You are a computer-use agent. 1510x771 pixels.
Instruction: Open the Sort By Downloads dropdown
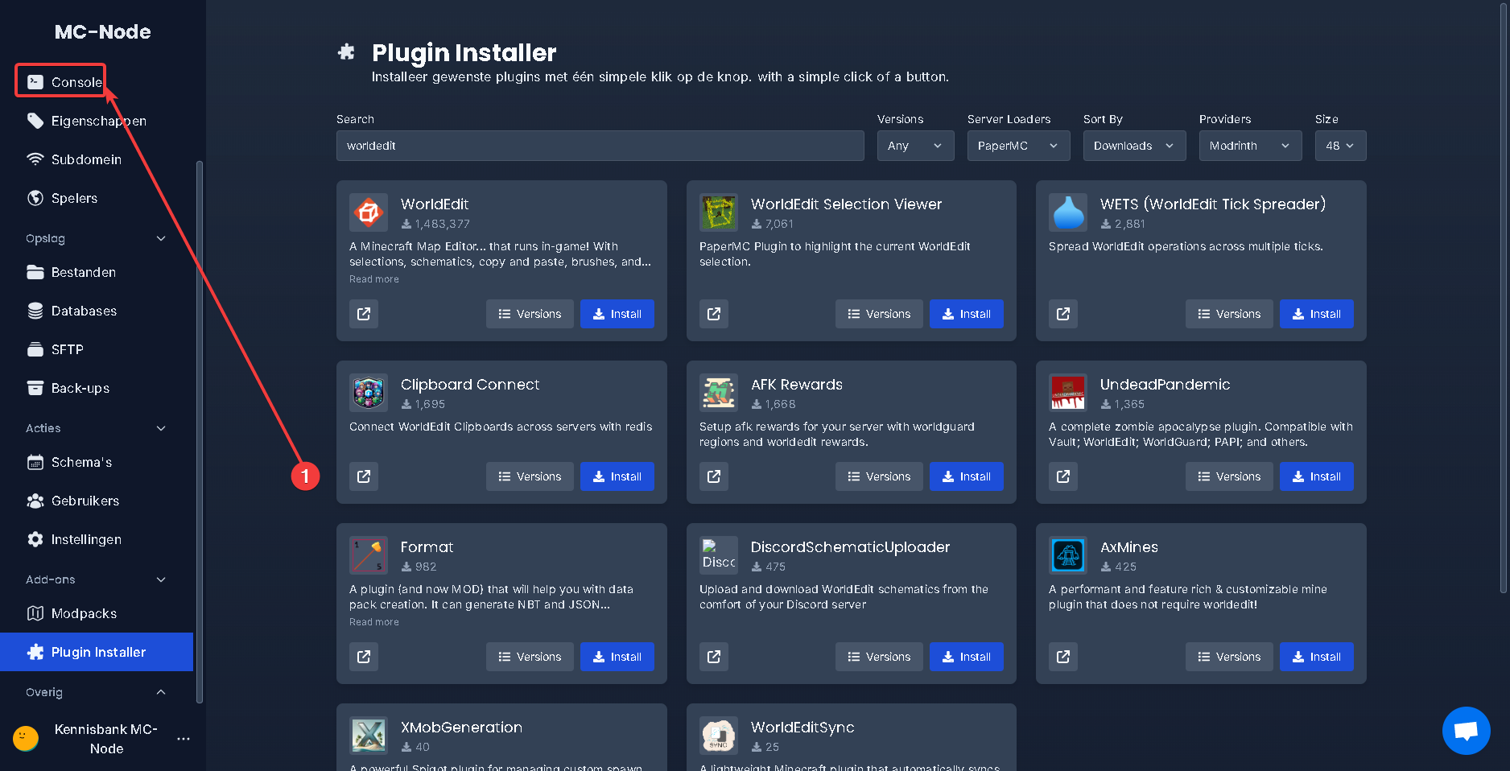(1134, 146)
